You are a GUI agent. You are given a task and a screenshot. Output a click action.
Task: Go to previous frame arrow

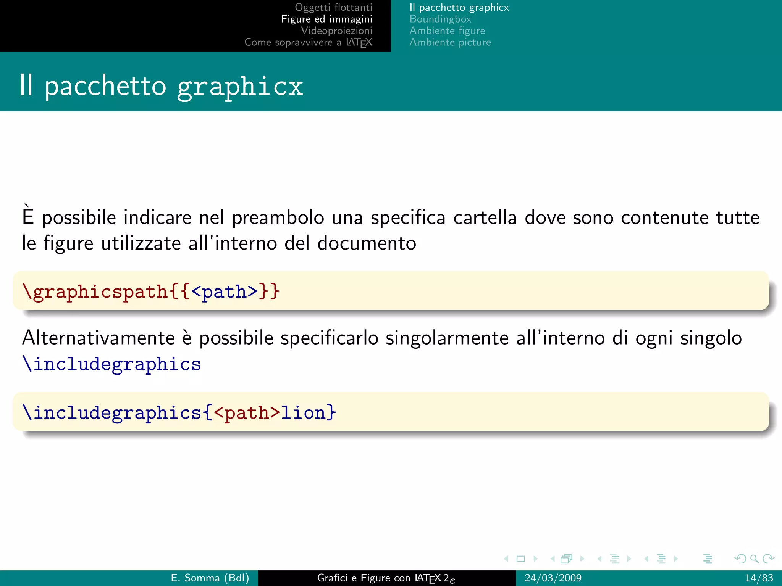[x=553, y=559]
